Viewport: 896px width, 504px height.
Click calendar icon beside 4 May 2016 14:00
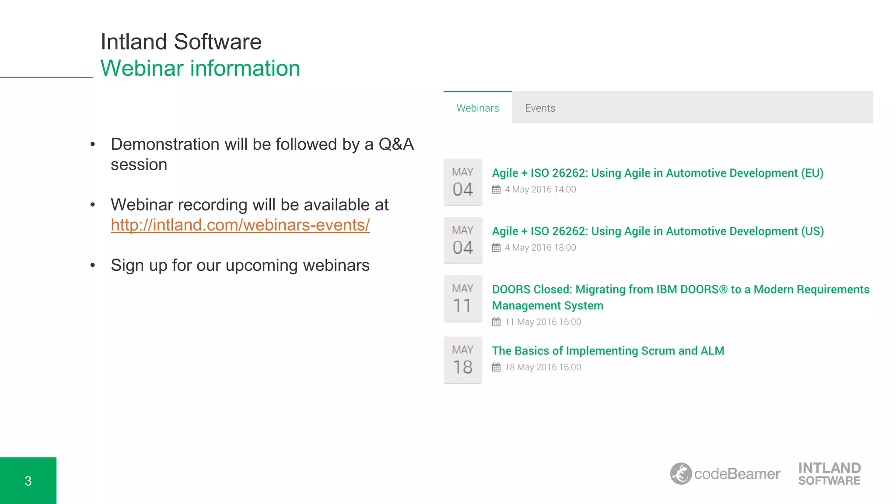point(496,189)
